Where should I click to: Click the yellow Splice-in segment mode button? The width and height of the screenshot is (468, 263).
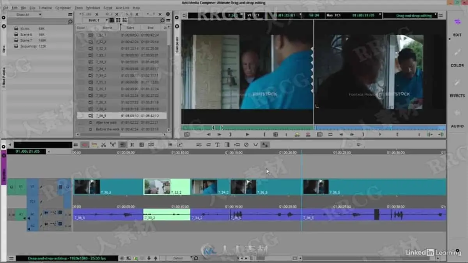[x=94, y=145]
